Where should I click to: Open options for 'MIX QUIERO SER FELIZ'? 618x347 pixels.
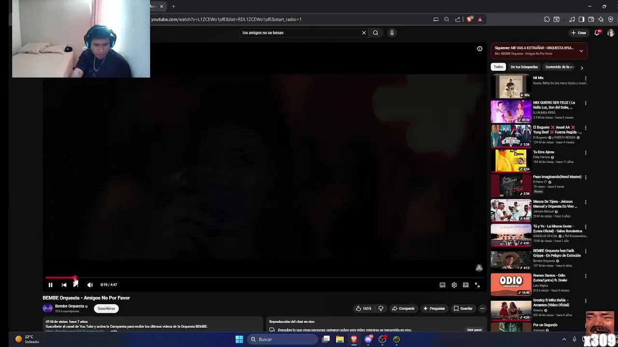point(586,103)
